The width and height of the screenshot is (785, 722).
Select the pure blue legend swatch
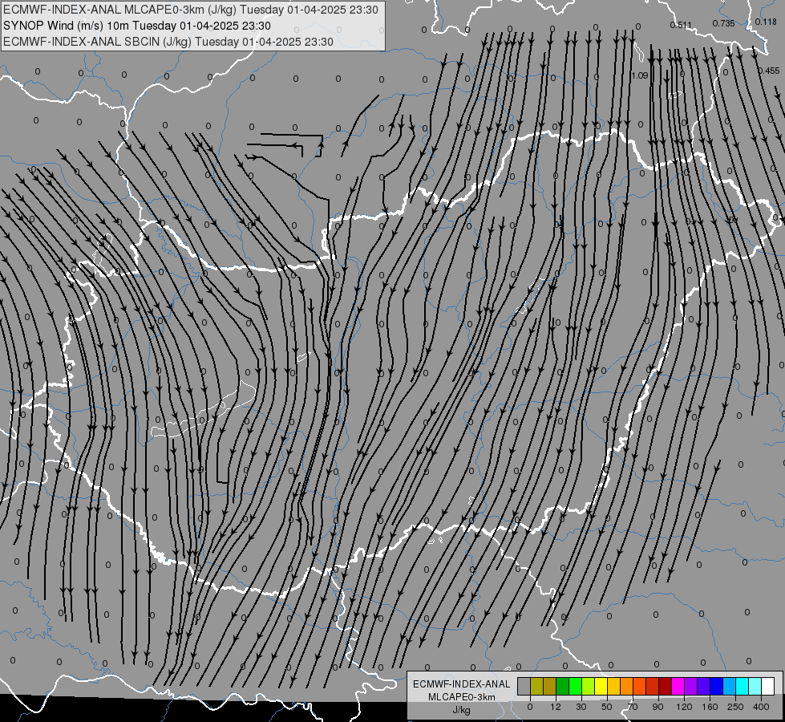[716, 686]
